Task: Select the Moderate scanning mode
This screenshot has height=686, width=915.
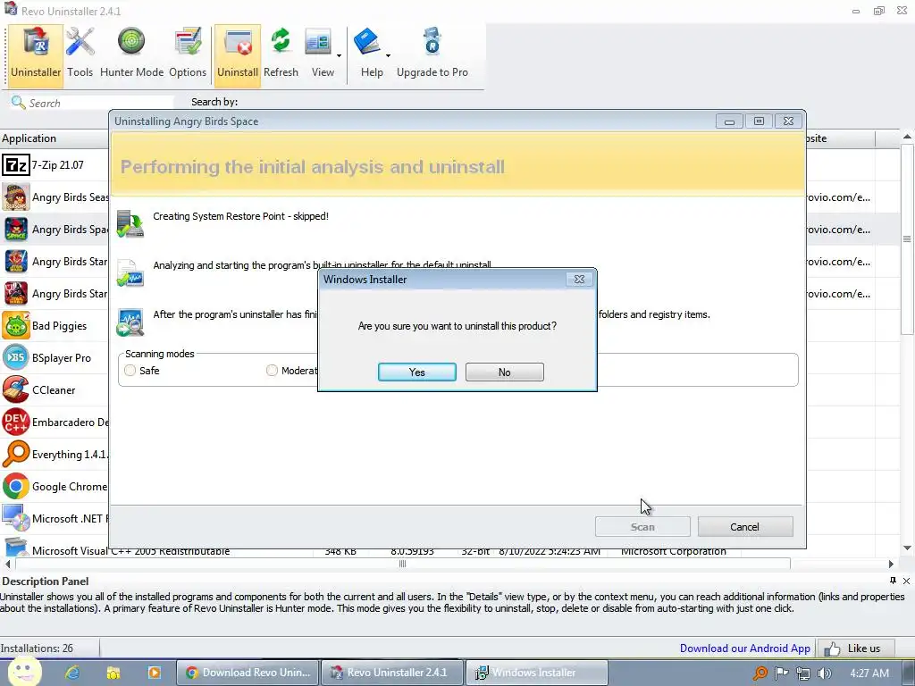Action: click(272, 371)
